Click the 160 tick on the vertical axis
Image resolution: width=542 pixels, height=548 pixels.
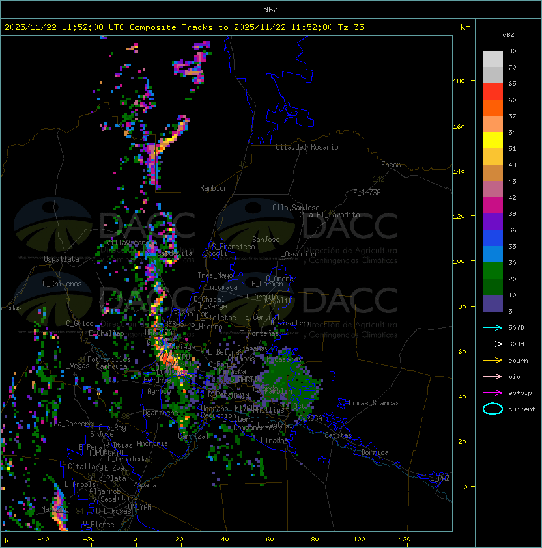coord(459,126)
